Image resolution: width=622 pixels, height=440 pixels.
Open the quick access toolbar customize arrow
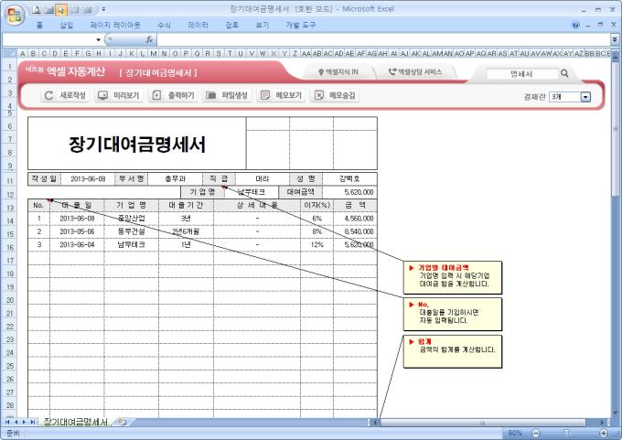click(103, 9)
